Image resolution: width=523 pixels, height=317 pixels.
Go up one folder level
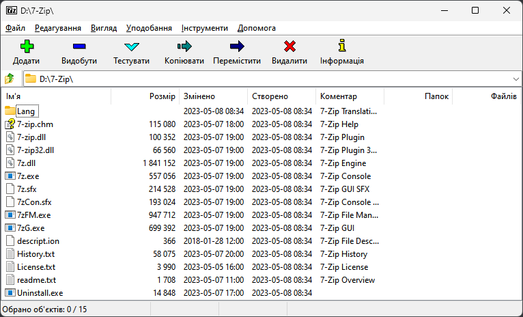tap(10, 79)
